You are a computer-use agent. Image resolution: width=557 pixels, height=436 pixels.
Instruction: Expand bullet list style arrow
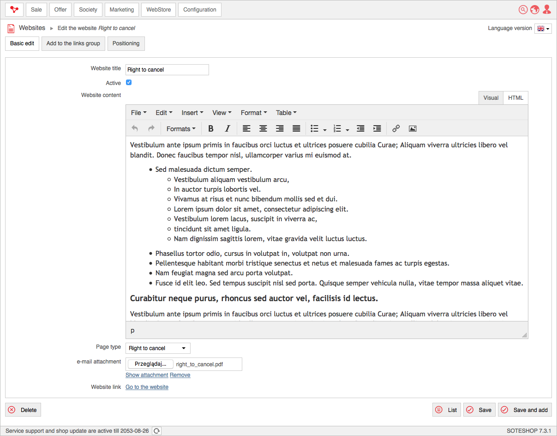pyautogui.click(x=325, y=129)
